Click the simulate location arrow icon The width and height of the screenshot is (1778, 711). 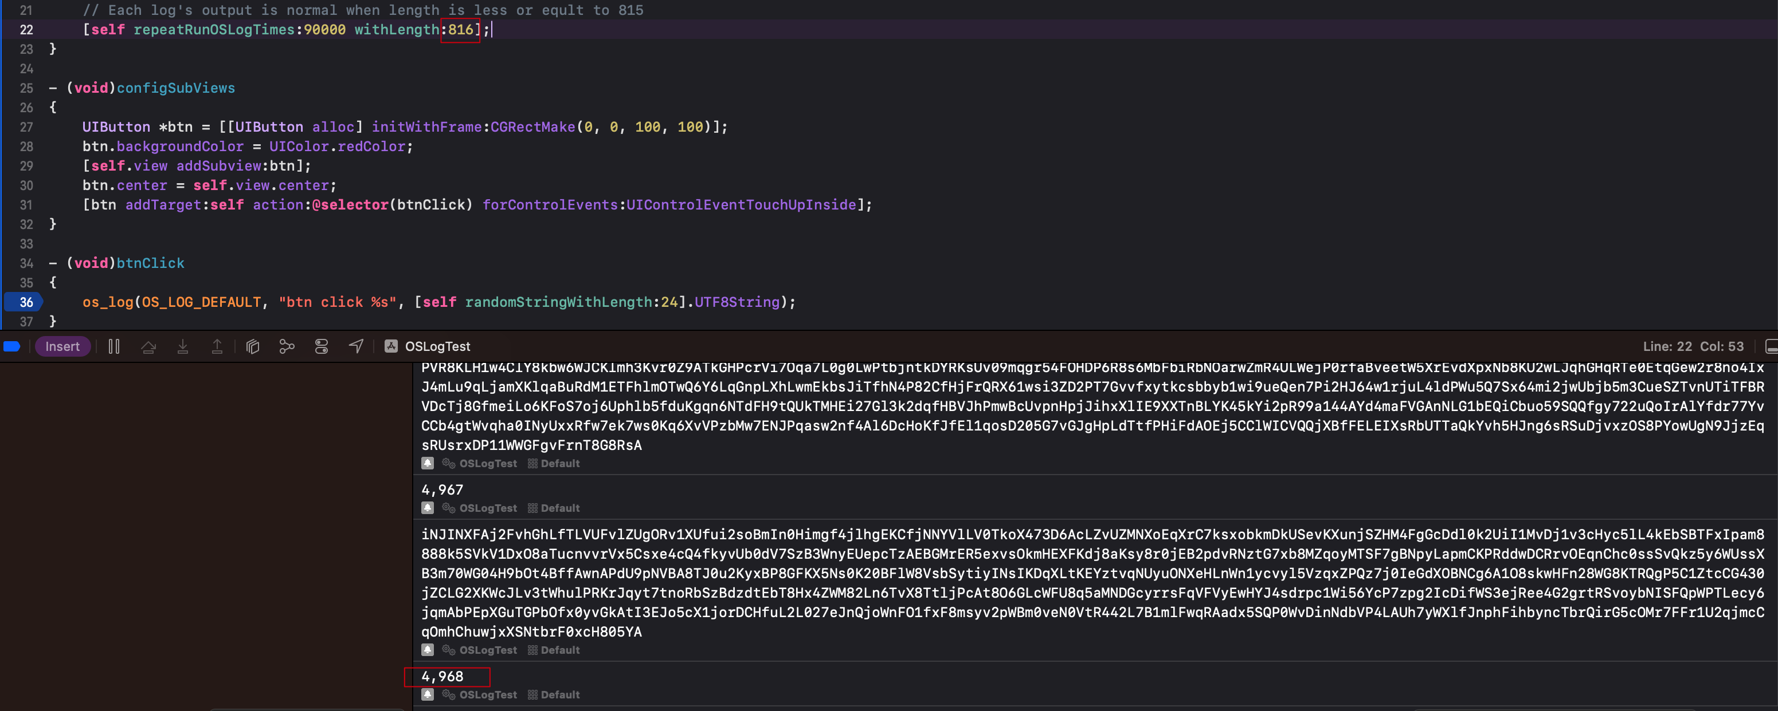355,346
